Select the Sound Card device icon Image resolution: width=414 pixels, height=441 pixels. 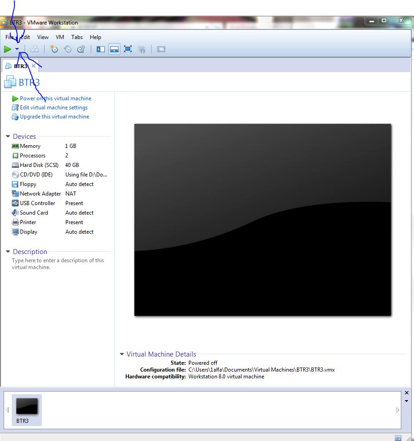coord(15,213)
